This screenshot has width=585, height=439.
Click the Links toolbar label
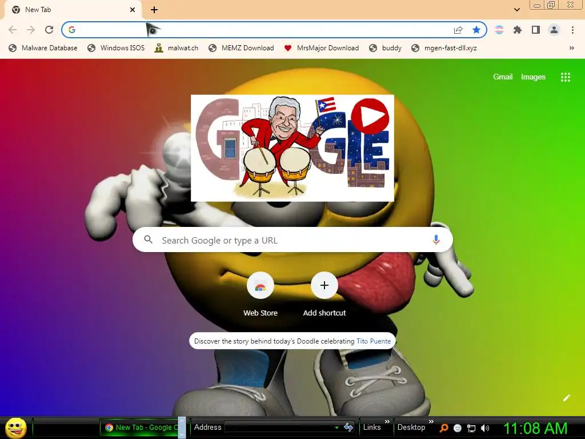(372, 428)
